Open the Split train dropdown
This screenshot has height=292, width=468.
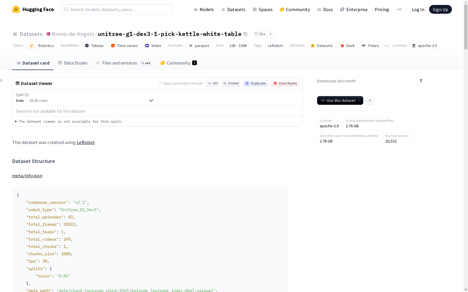pos(85,98)
